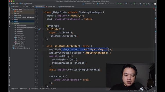Switch to the pubspec.yaml editor tab
Screen dimensions: 165x92
click(51, 7)
